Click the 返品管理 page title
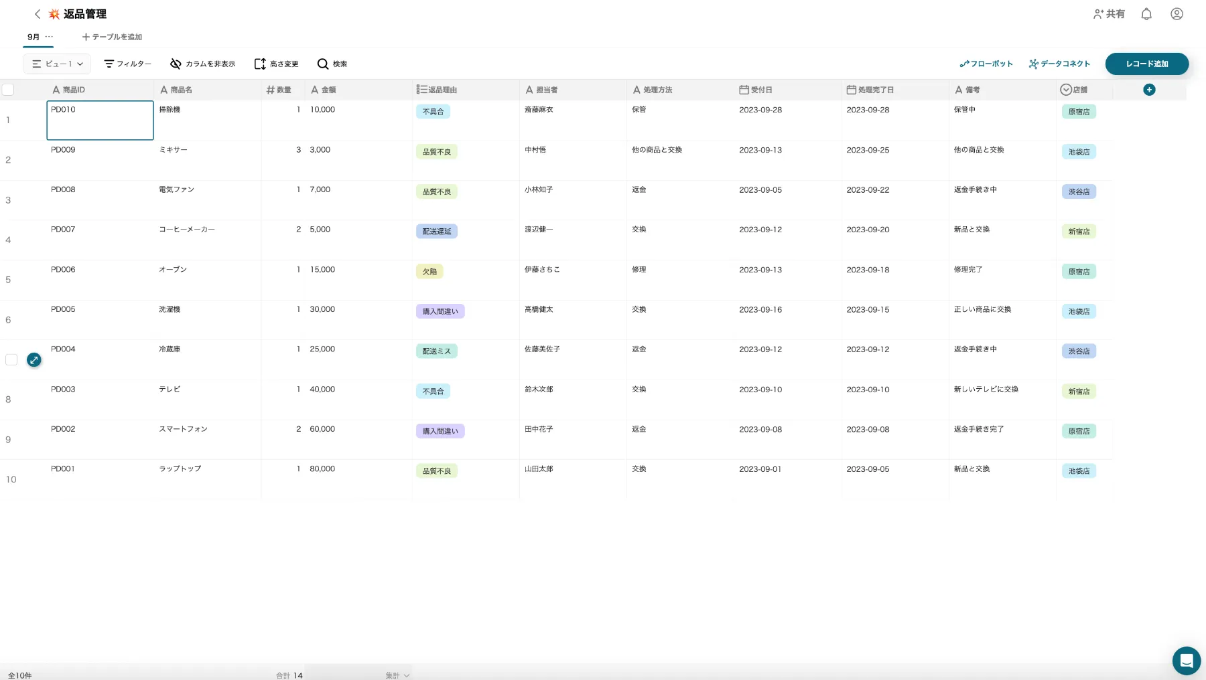The height and width of the screenshot is (680, 1206). (85, 14)
